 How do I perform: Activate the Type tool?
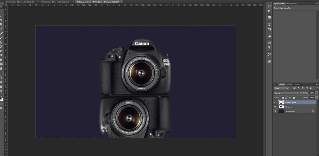[2, 72]
